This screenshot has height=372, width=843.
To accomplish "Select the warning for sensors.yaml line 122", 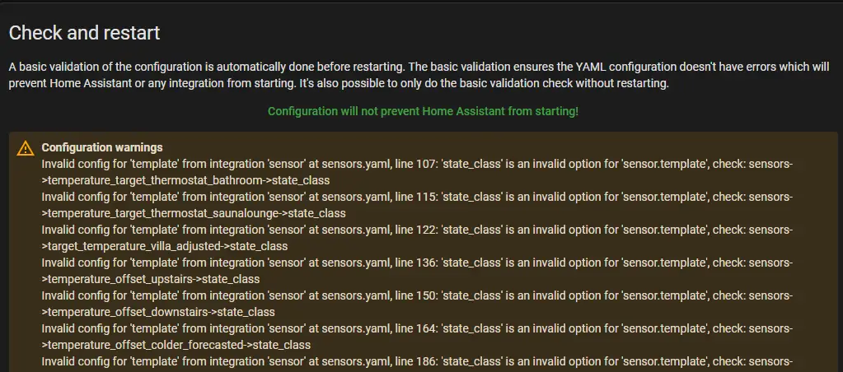I will coord(417,230).
